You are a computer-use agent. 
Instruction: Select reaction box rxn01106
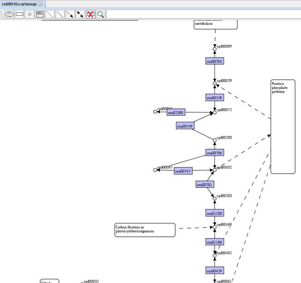[215, 242]
